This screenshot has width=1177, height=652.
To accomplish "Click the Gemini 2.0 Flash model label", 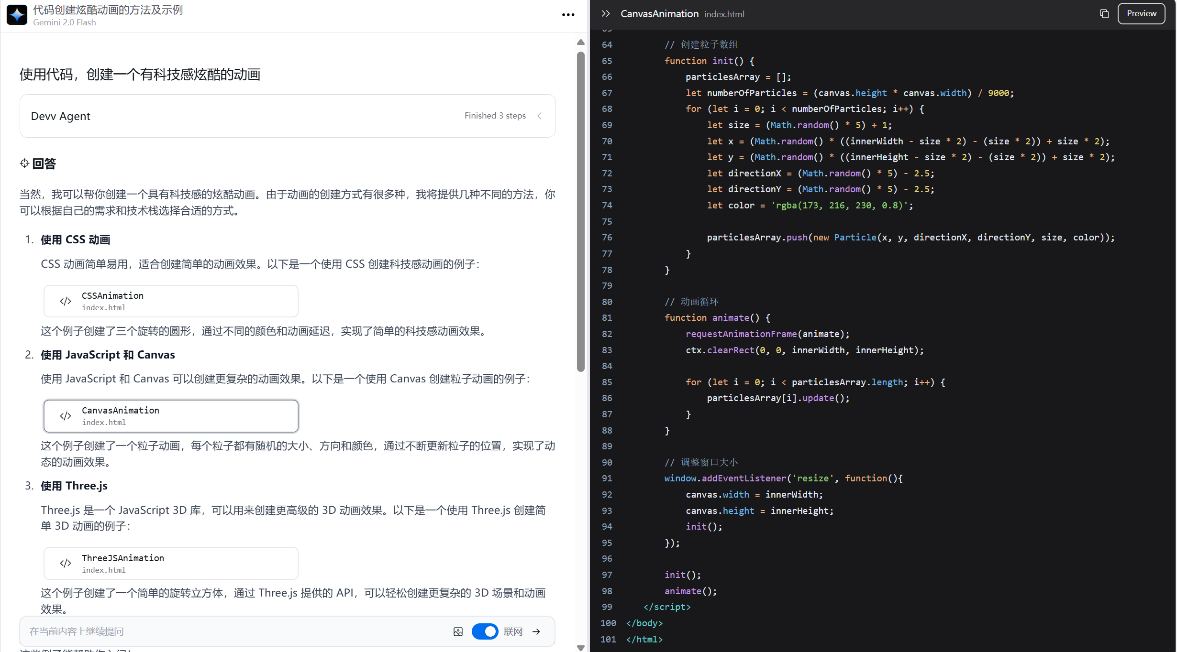I will (64, 22).
